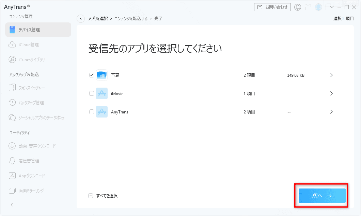
Task: Open 画面ミラーリング menu label
Action: [x=31, y=191]
